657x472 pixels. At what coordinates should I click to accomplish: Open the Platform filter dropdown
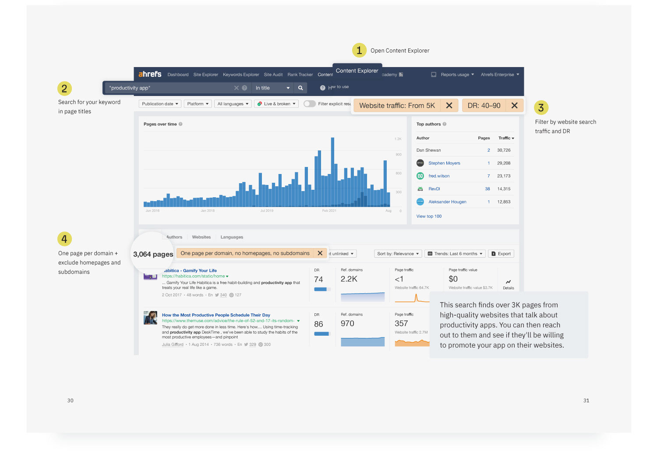click(x=198, y=104)
